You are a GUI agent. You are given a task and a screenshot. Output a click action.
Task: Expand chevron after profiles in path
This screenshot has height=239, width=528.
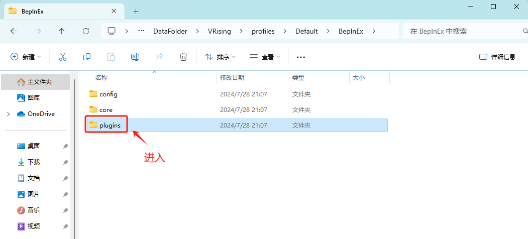(x=285, y=31)
